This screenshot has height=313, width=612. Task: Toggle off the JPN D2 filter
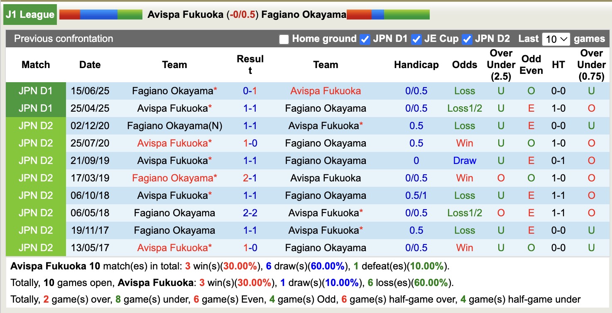pyautogui.click(x=466, y=39)
